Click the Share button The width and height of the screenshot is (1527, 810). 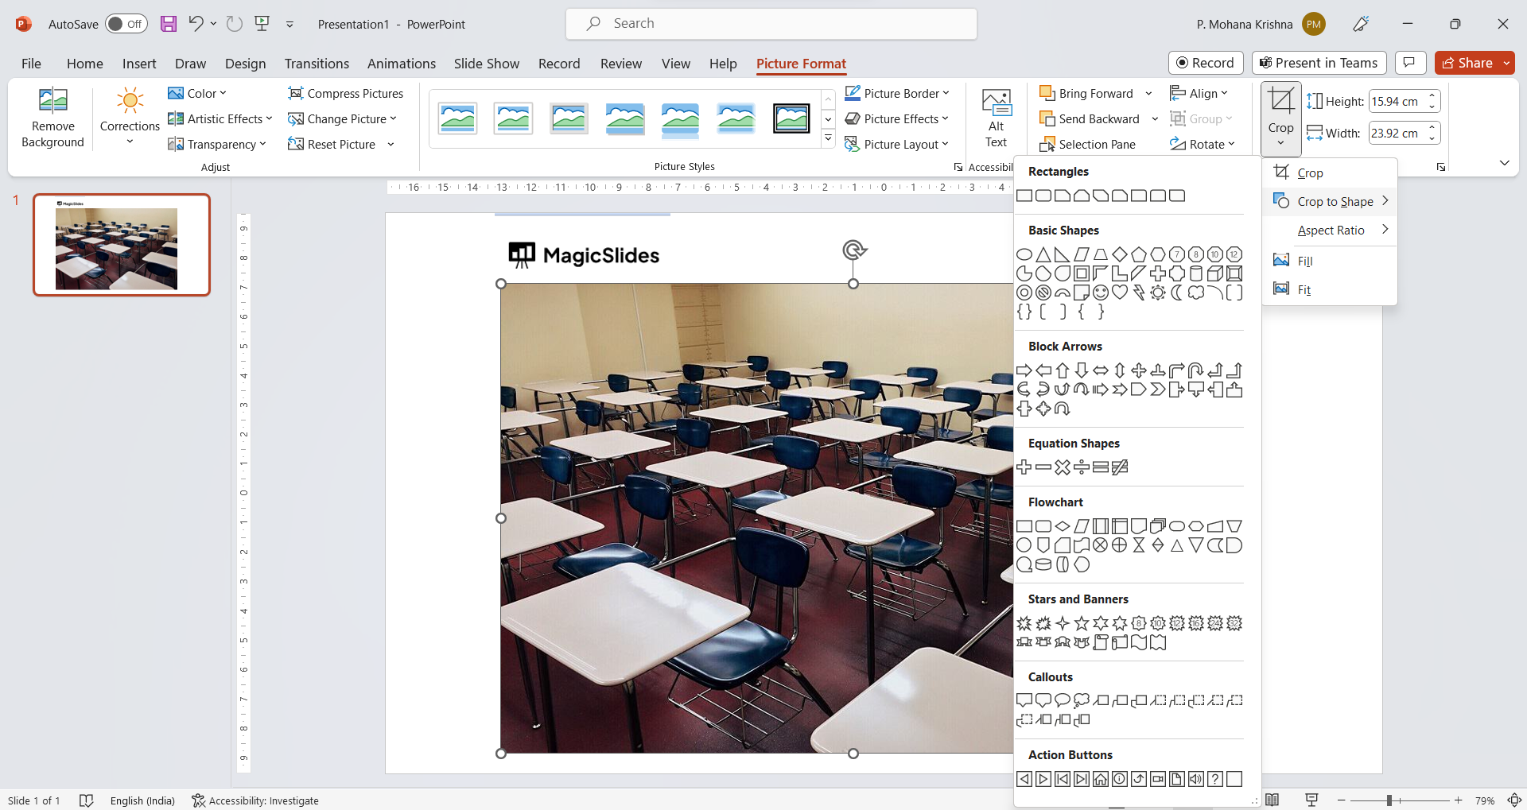[1467, 63]
